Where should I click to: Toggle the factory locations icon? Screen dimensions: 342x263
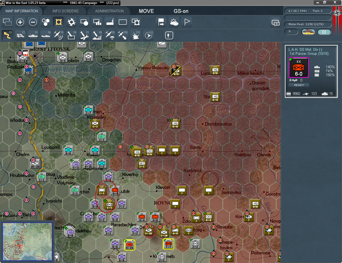tap(110, 22)
